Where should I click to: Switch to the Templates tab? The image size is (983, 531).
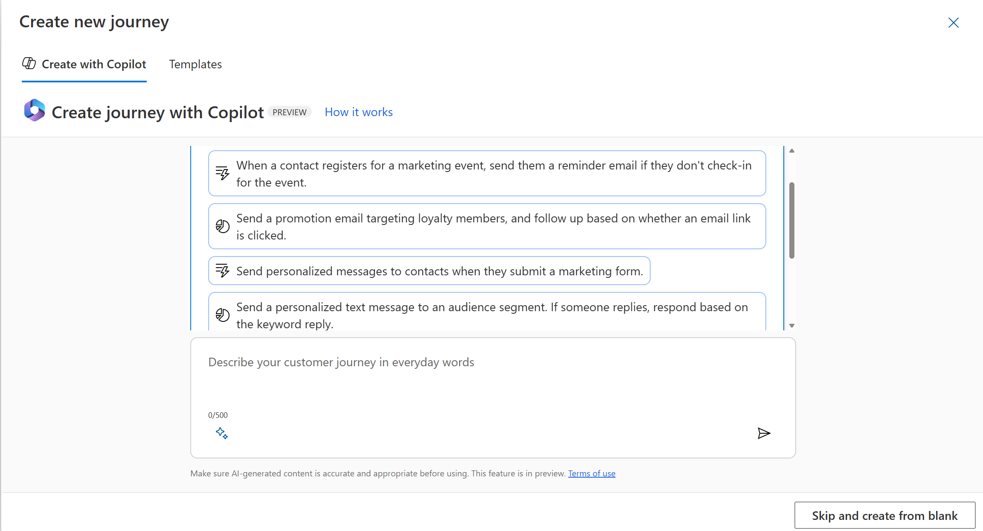(195, 64)
